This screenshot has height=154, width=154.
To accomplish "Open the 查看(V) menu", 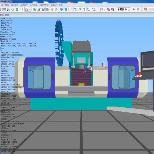I will coord(54,5).
